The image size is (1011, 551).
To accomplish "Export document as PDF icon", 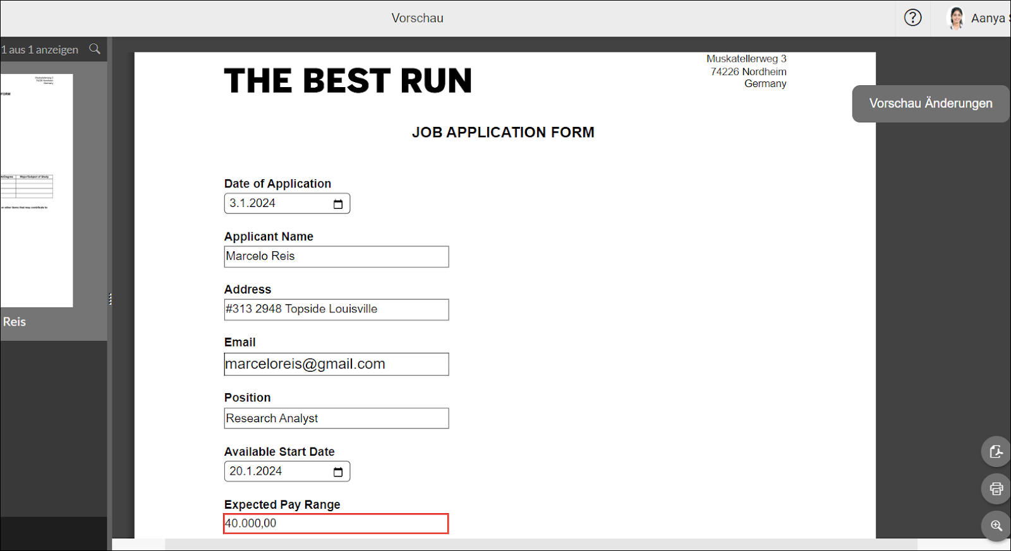I will 996,451.
